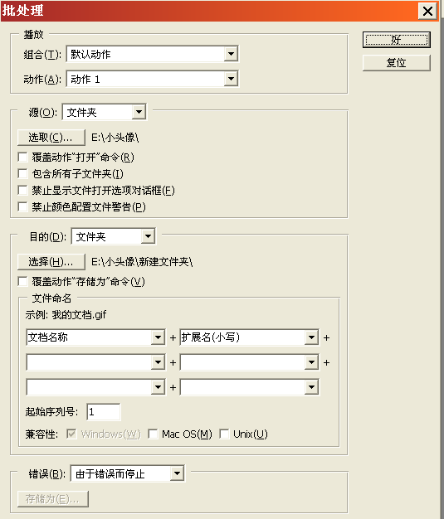The height and width of the screenshot is (519, 444).
Task: Enable 禁止颜色配置文件警告 checkbox
Action: coord(23,207)
